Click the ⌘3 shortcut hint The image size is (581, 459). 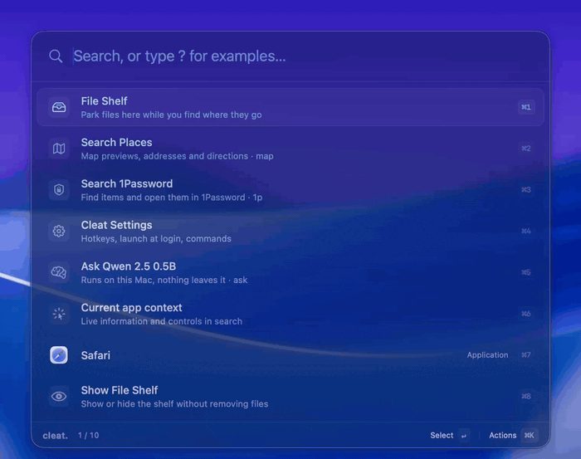526,190
